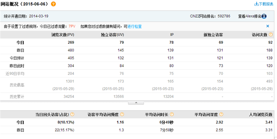Click yesterday's returning visitors 22(15.17%)
The height and width of the screenshot is (139, 277).
[x=65, y=130]
